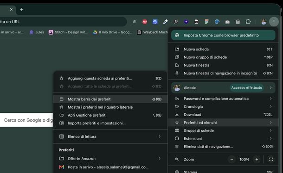Select Nuovo gruppo di schede

pos(224,57)
